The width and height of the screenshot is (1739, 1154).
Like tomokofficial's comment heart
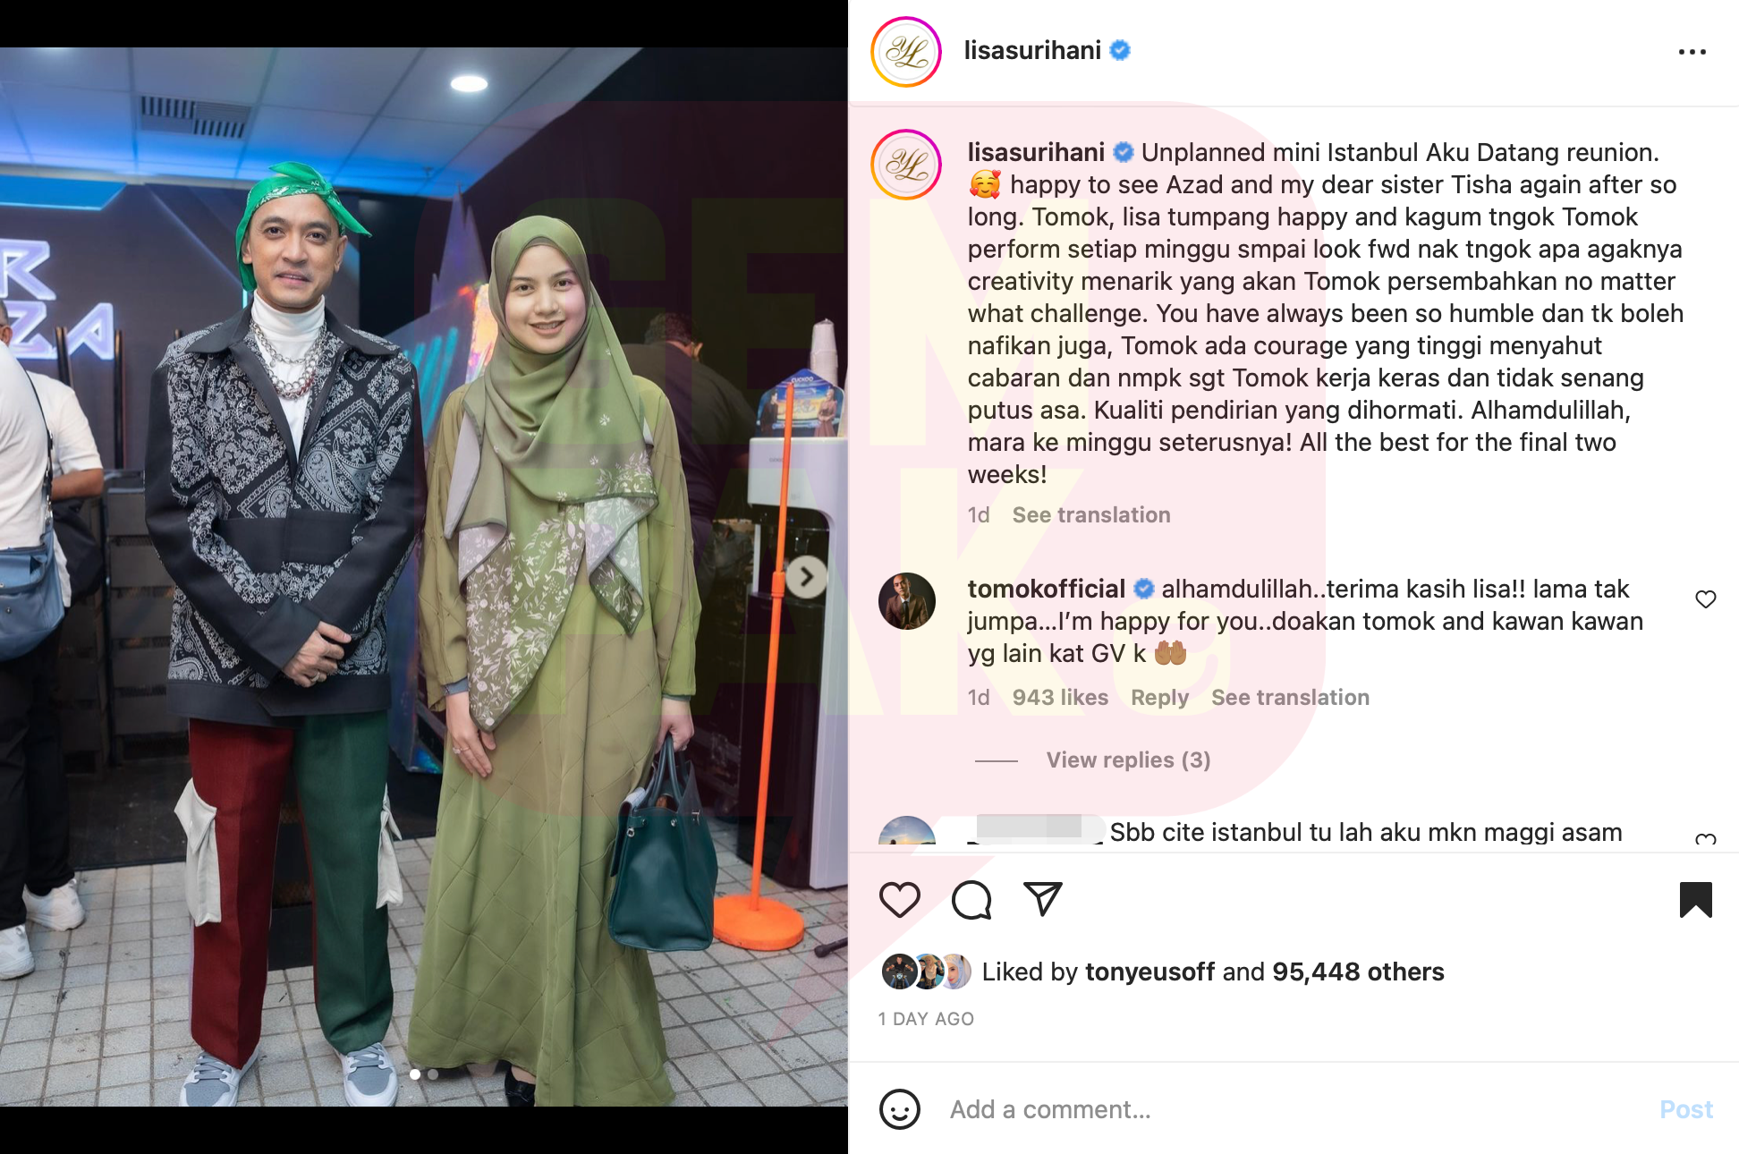[x=1705, y=599]
